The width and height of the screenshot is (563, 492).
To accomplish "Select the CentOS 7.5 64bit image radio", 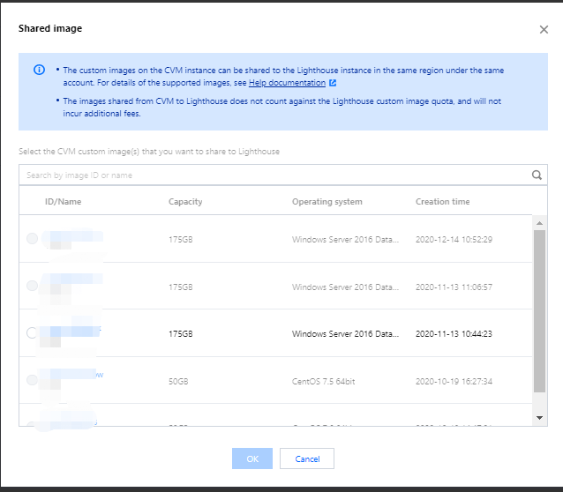I will [33, 380].
